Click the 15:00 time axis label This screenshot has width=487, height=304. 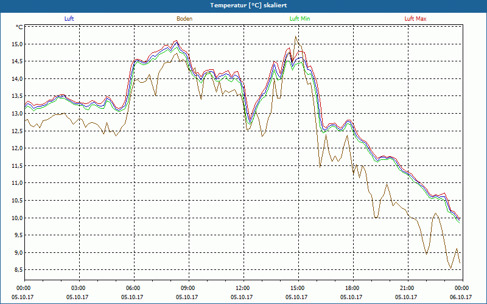point(298,288)
